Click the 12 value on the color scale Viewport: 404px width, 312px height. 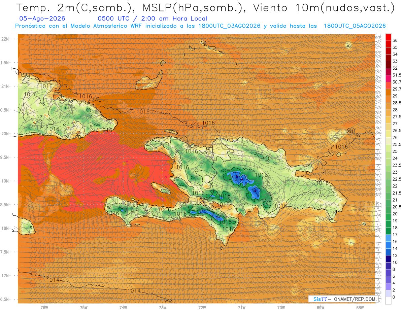[395, 255]
